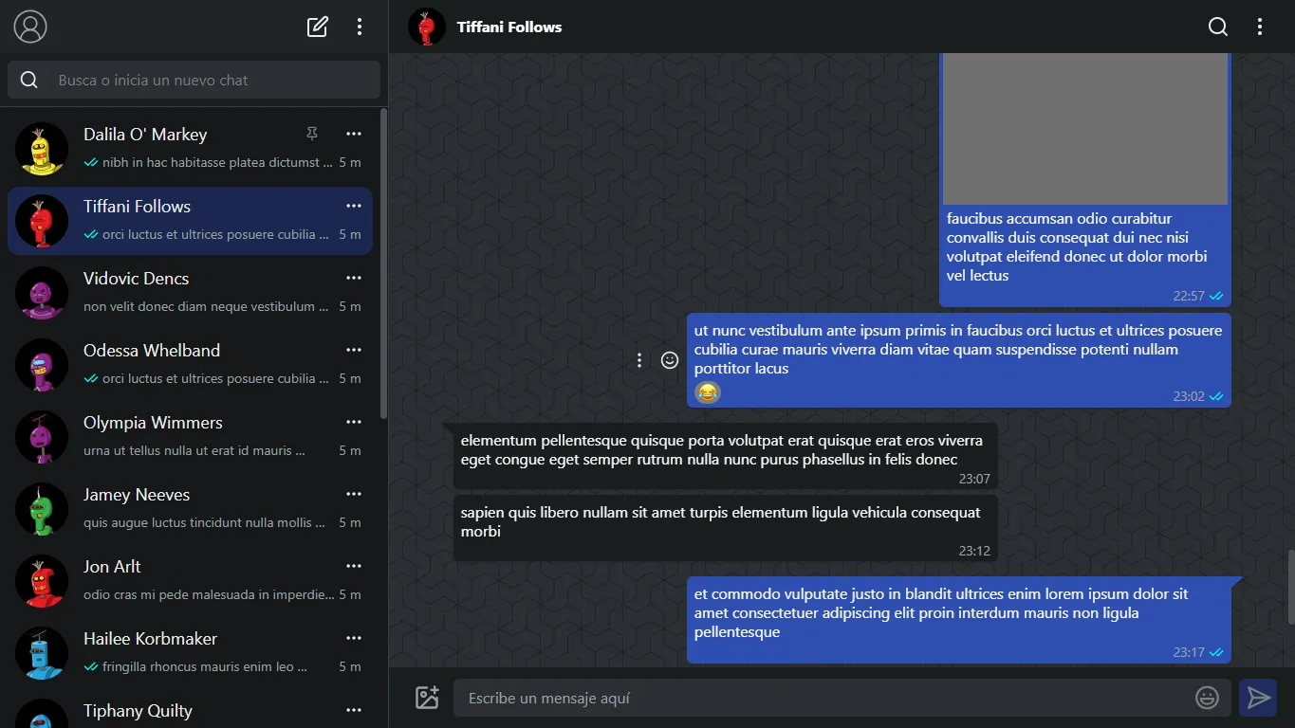
Task: Click Dalila O' Markey yellow avatar
Action: pyautogui.click(x=42, y=149)
